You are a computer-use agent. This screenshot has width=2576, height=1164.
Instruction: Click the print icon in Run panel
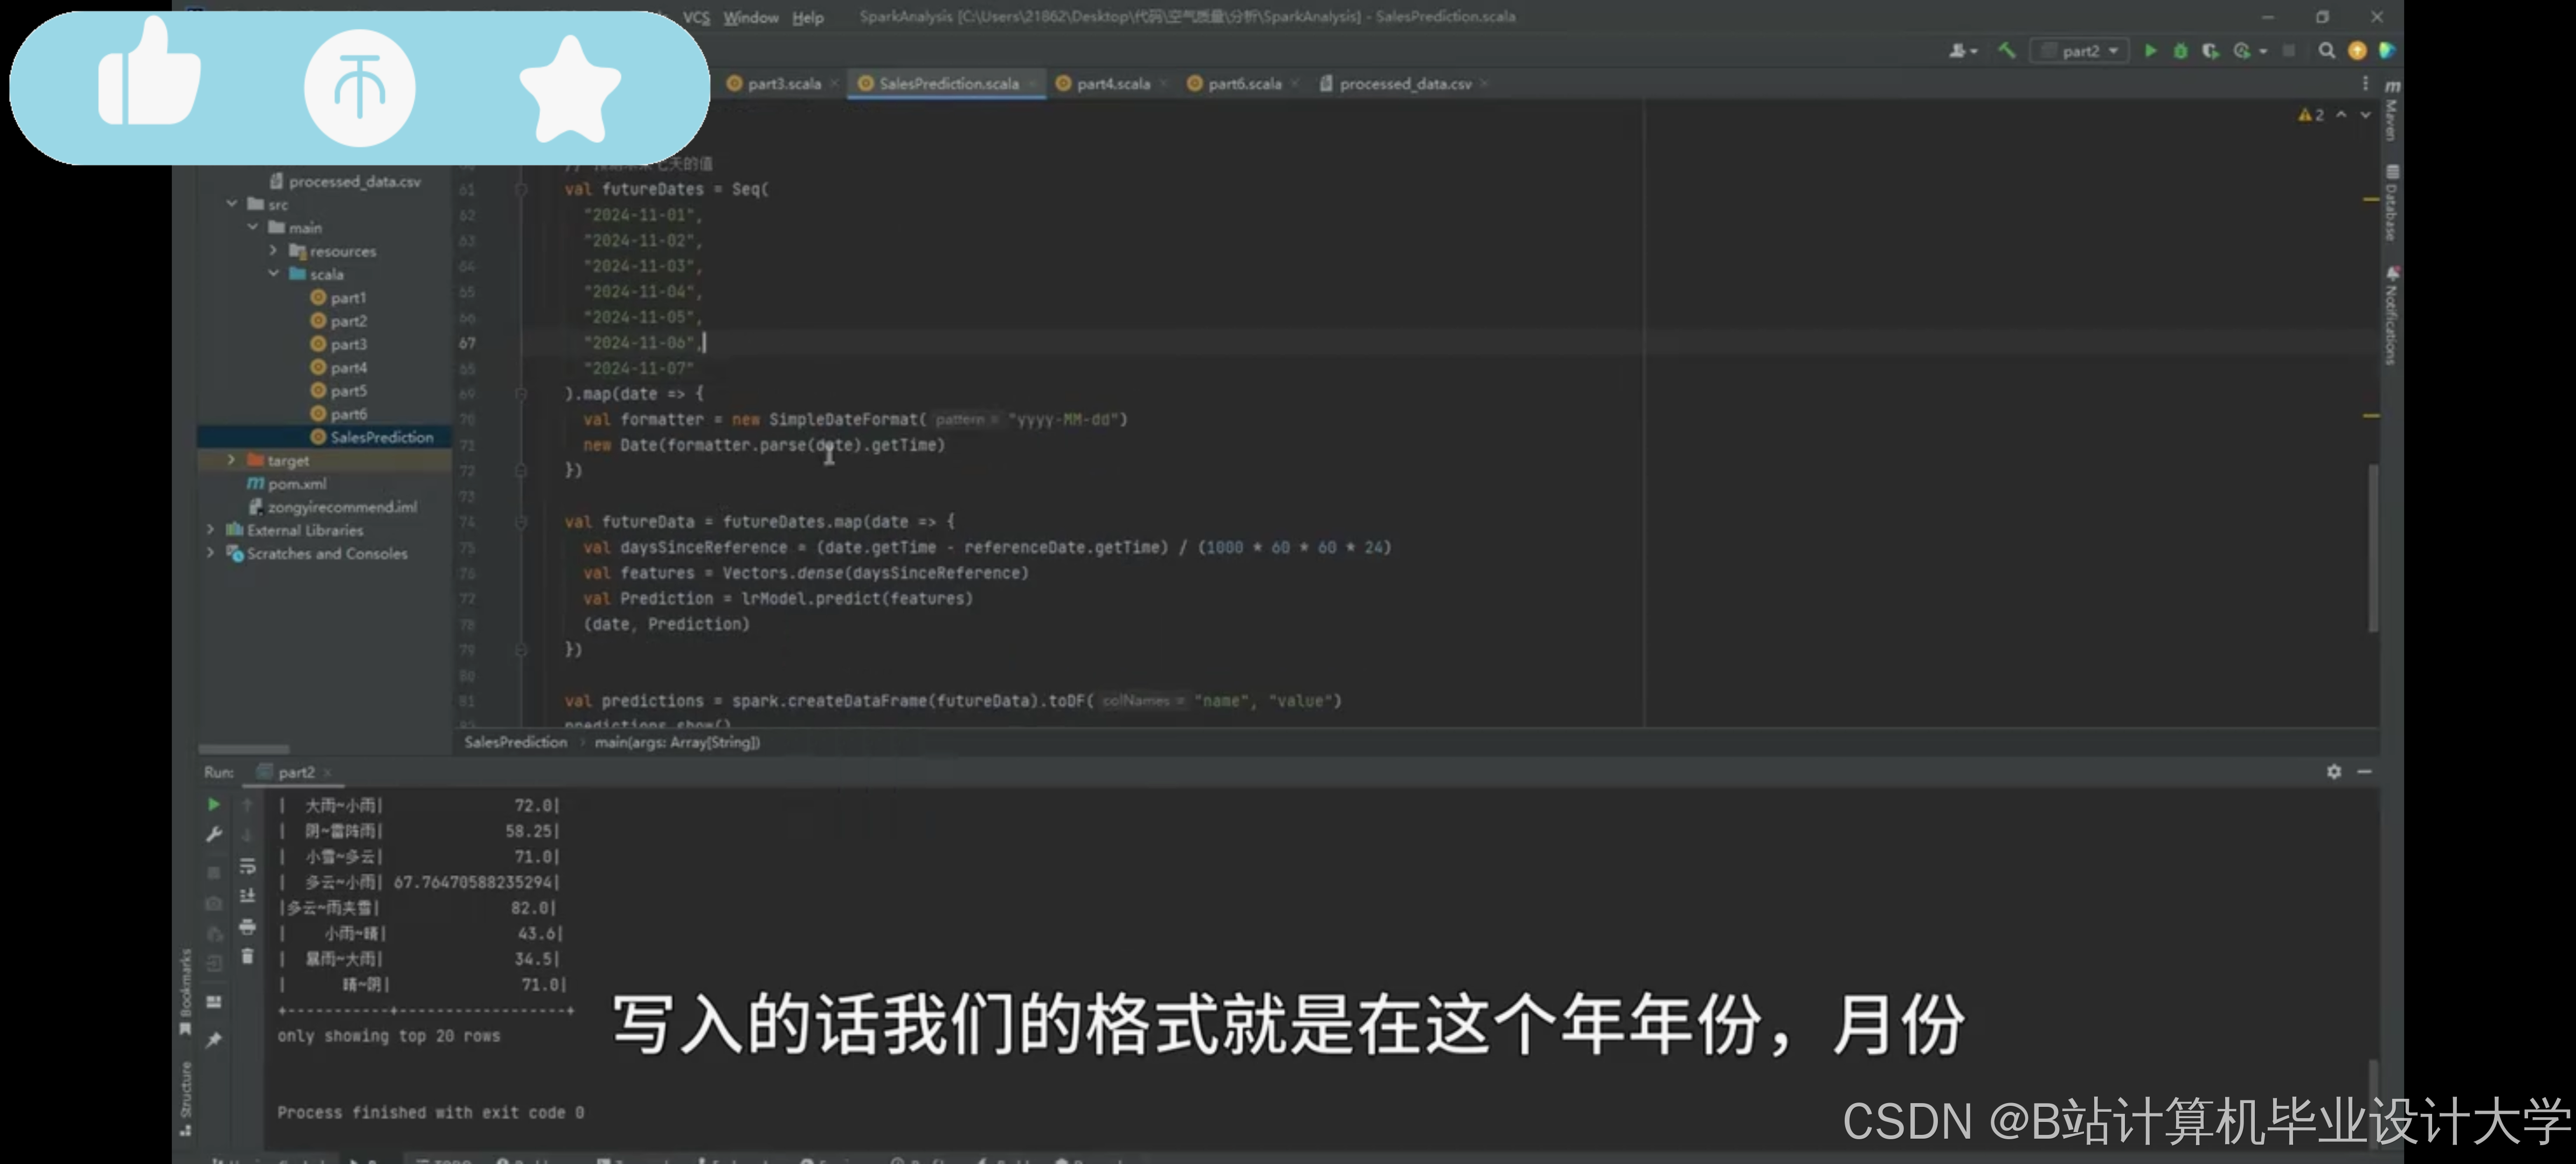point(247,927)
